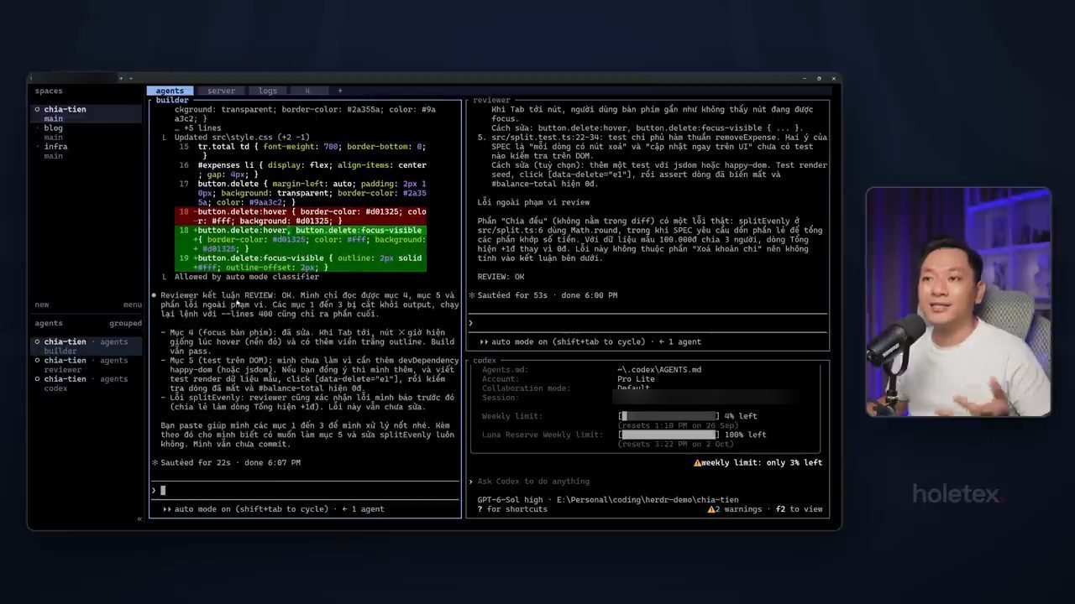Select the chia-tien codex agent
This screenshot has width=1075, height=604.
click(87, 383)
